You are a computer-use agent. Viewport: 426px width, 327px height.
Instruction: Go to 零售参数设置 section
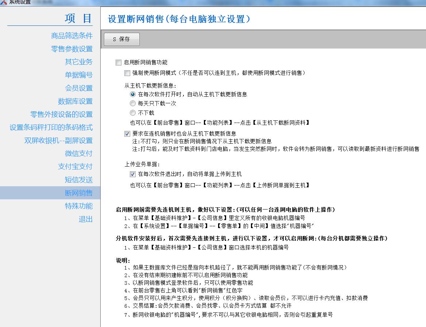(x=72, y=49)
